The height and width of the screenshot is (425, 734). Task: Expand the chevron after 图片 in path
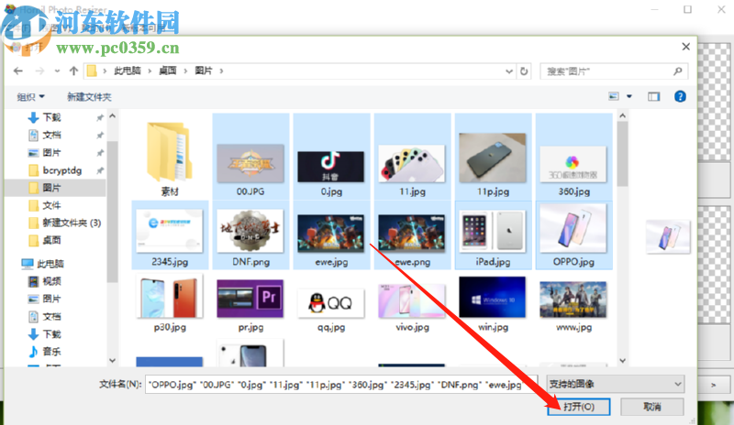pos(221,71)
